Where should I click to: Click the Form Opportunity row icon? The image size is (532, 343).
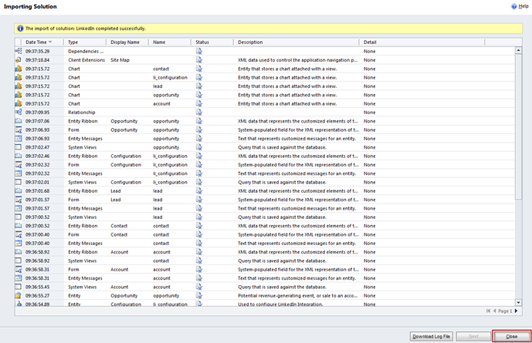pyautogui.click(x=19, y=130)
